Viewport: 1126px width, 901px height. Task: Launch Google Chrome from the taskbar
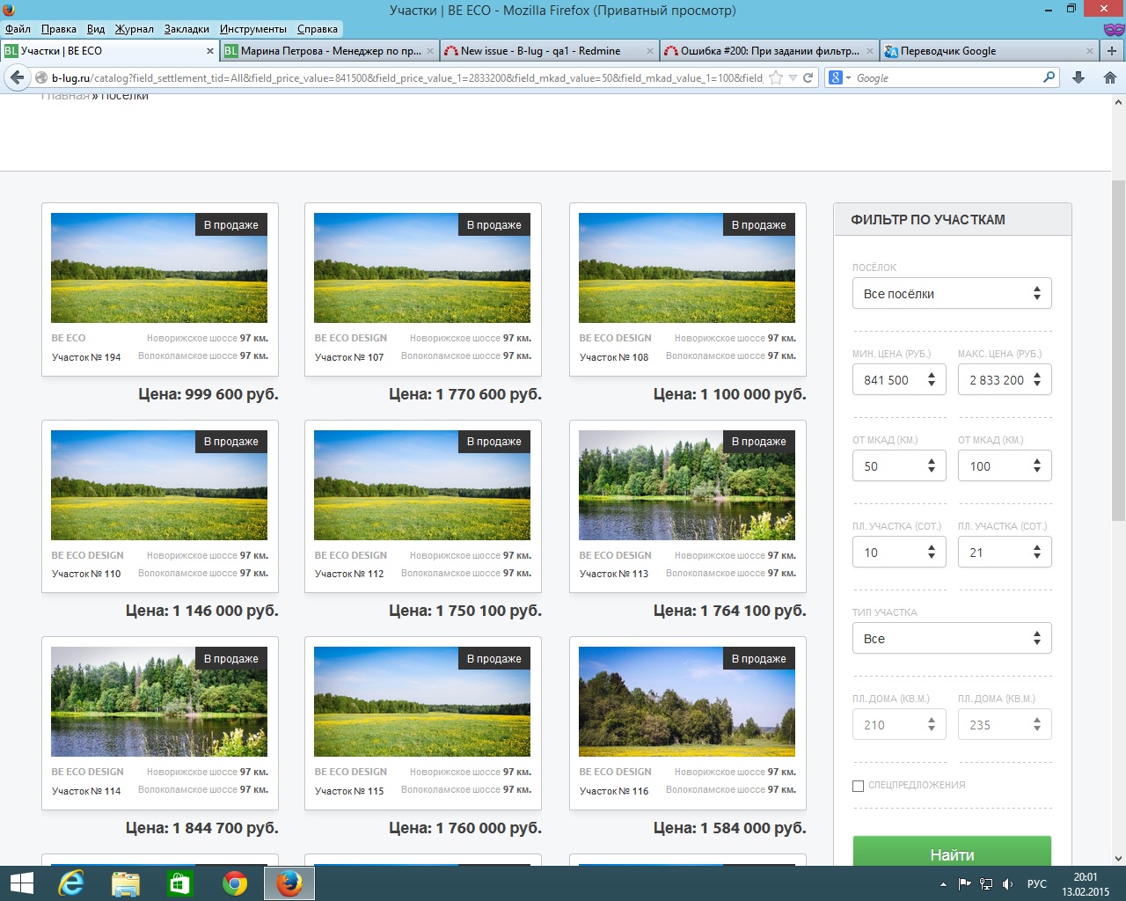pos(235,883)
